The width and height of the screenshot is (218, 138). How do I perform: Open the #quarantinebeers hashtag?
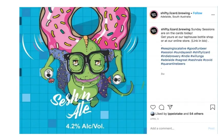coord(173,64)
